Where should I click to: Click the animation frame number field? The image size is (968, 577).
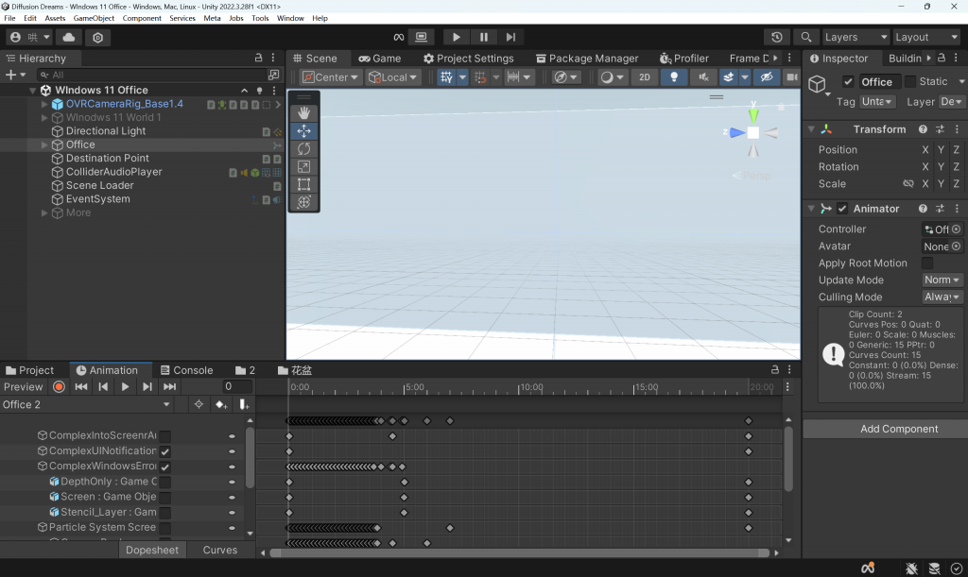237,386
